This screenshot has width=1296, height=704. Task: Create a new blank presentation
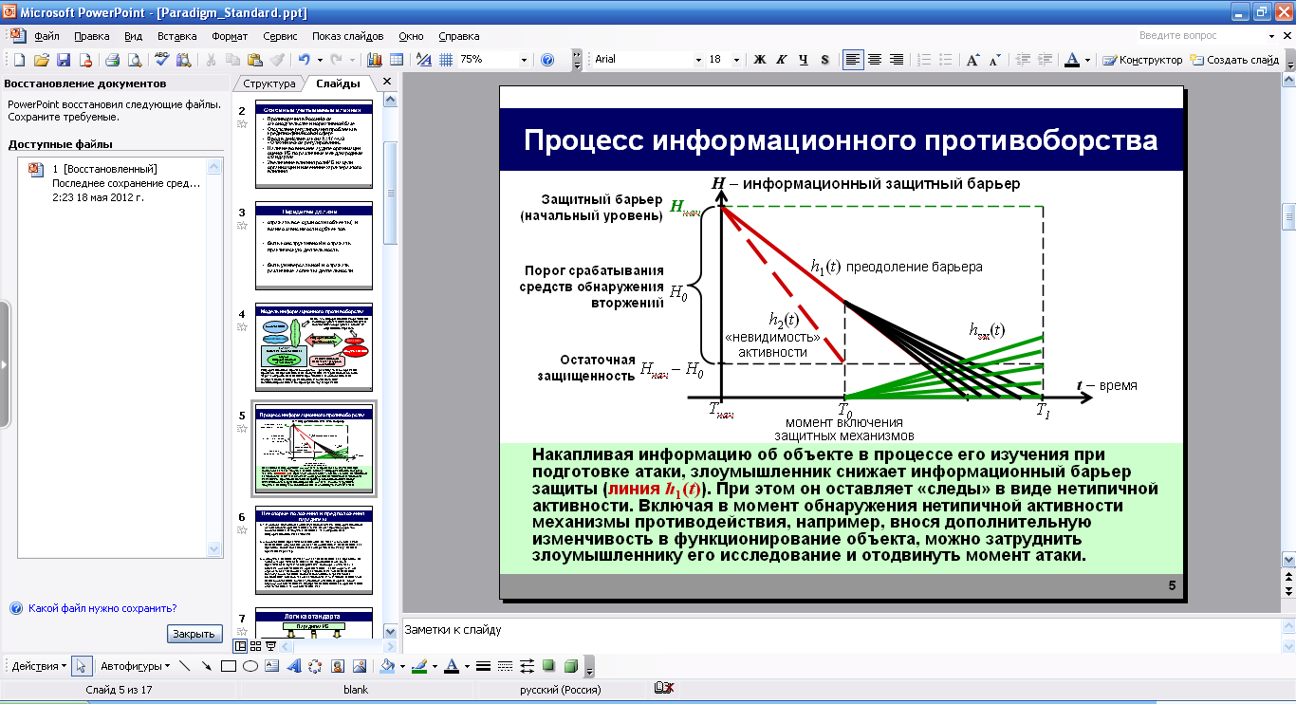[18, 60]
